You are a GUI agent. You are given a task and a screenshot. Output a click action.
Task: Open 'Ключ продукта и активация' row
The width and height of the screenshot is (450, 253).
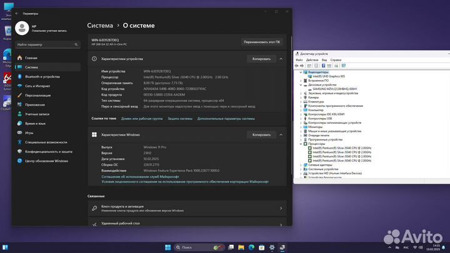click(187, 208)
